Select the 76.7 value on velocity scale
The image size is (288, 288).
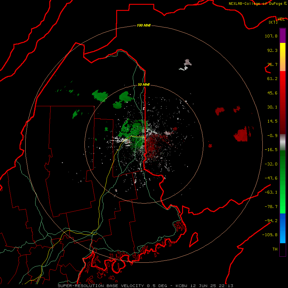click(272, 64)
